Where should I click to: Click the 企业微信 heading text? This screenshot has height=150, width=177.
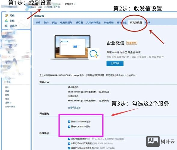(115, 43)
